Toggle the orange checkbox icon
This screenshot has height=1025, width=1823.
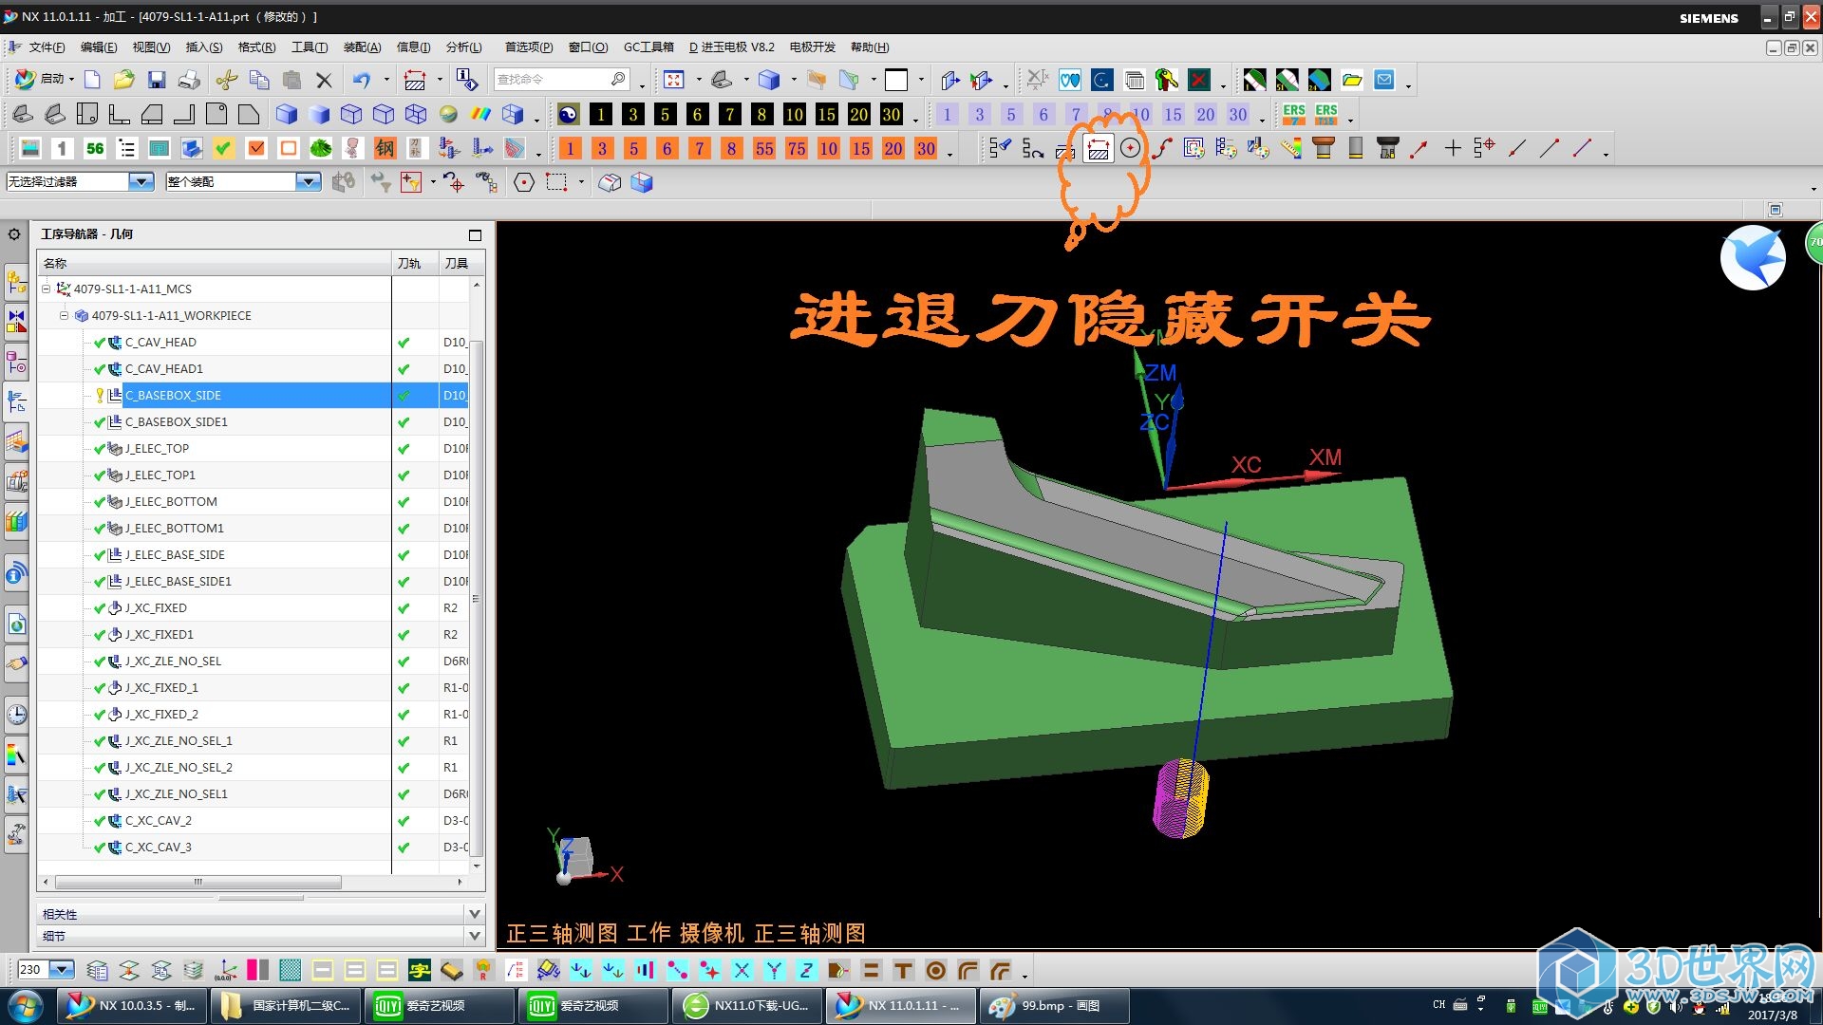click(x=255, y=148)
